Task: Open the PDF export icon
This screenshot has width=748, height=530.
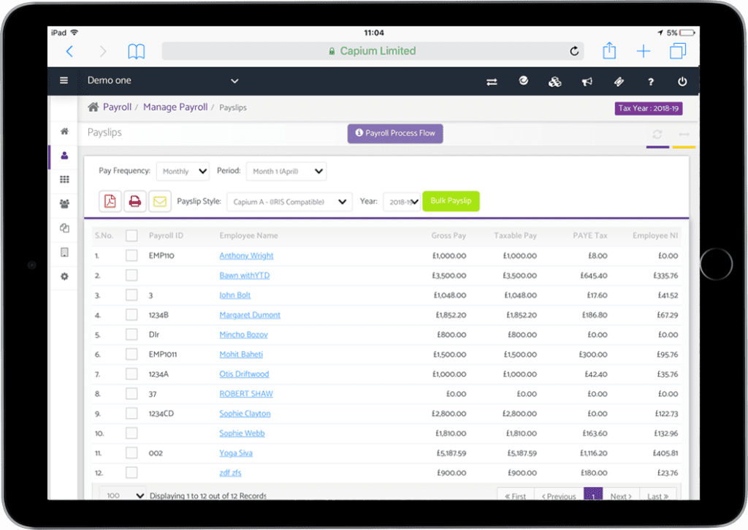Action: [110, 201]
